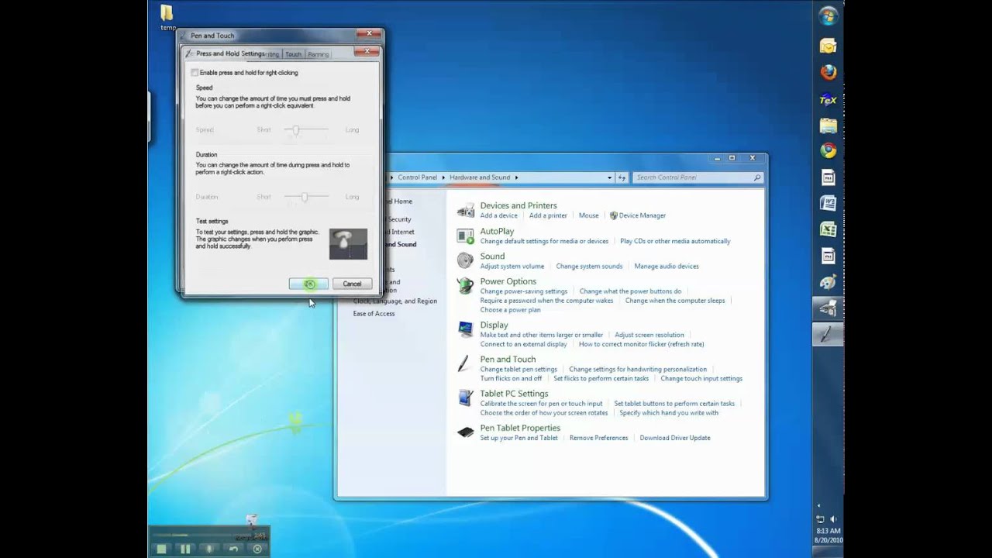Open the Mouse link
The width and height of the screenshot is (992, 558).
(589, 215)
